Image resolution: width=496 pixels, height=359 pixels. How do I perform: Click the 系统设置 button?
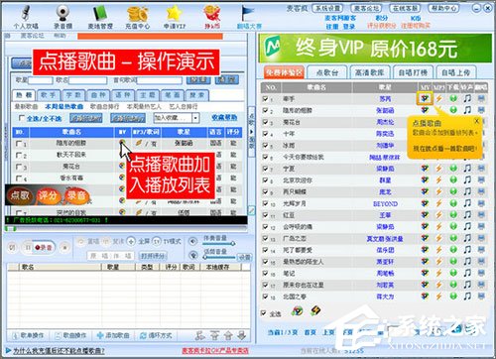point(327,8)
